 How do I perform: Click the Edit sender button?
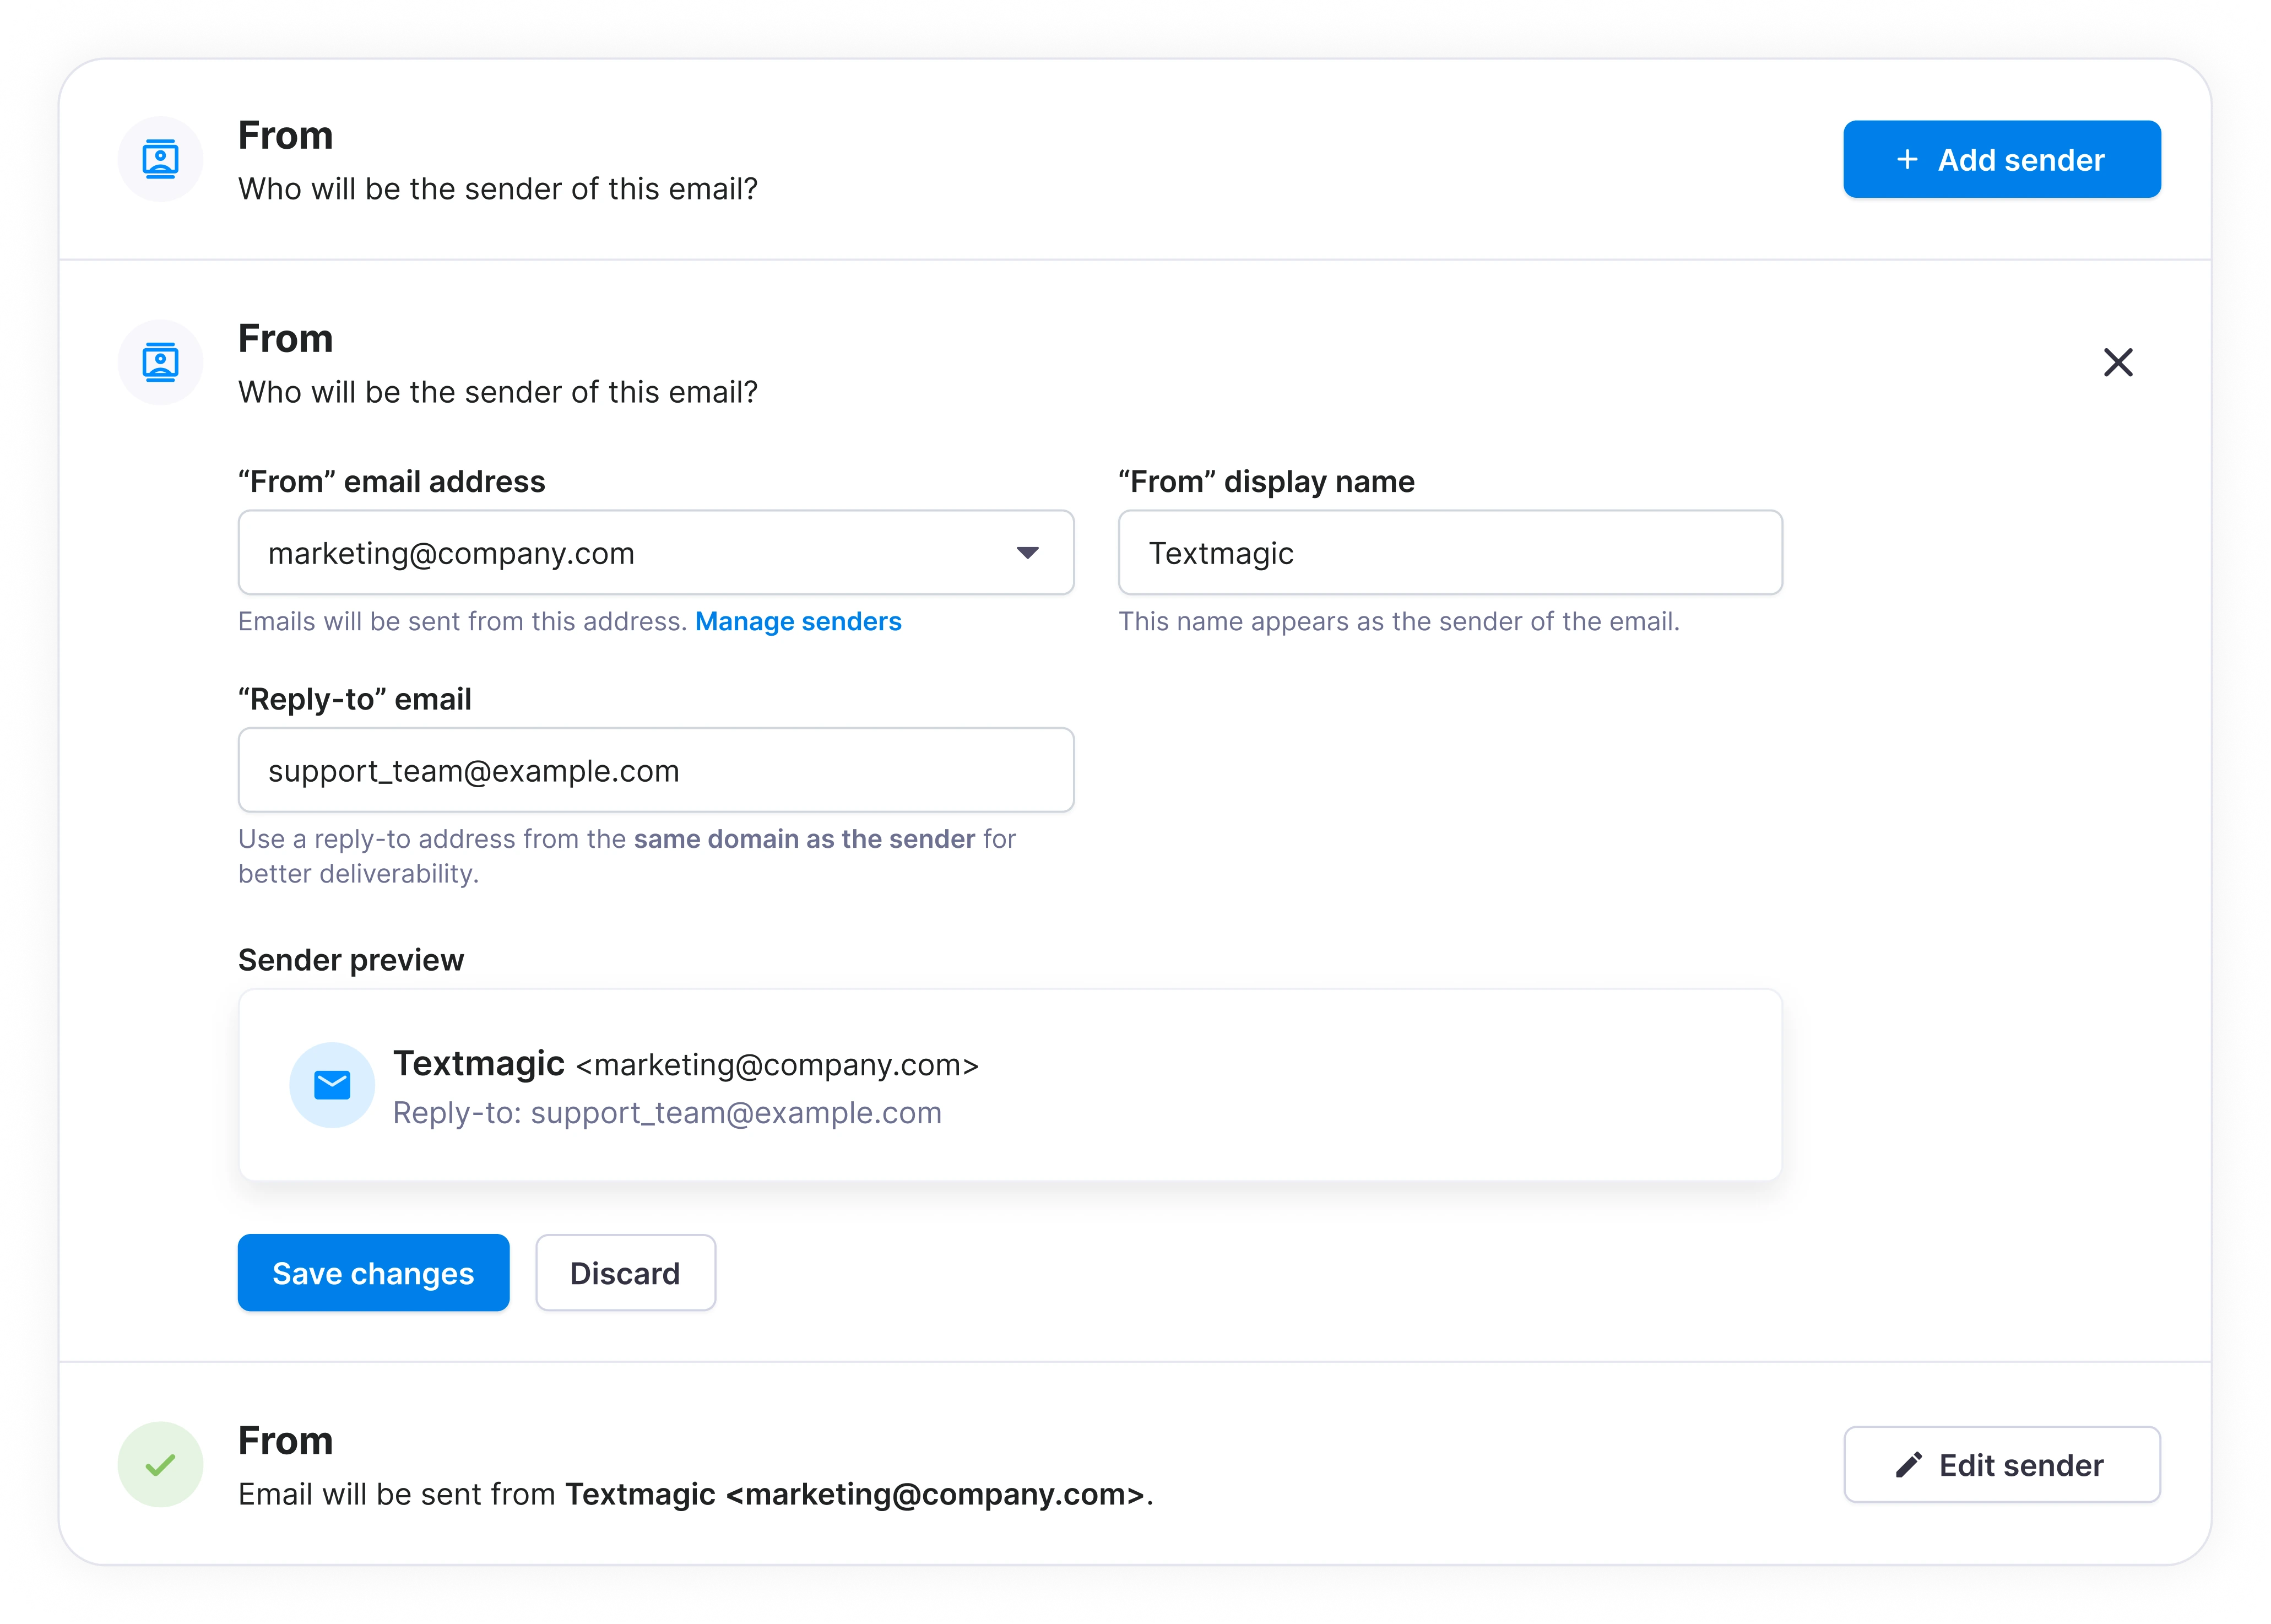pos(2001,1465)
